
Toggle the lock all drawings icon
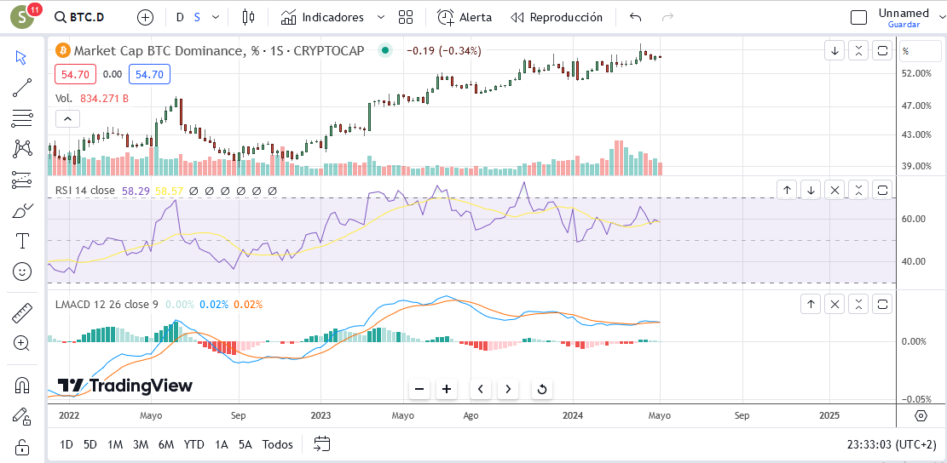22,447
